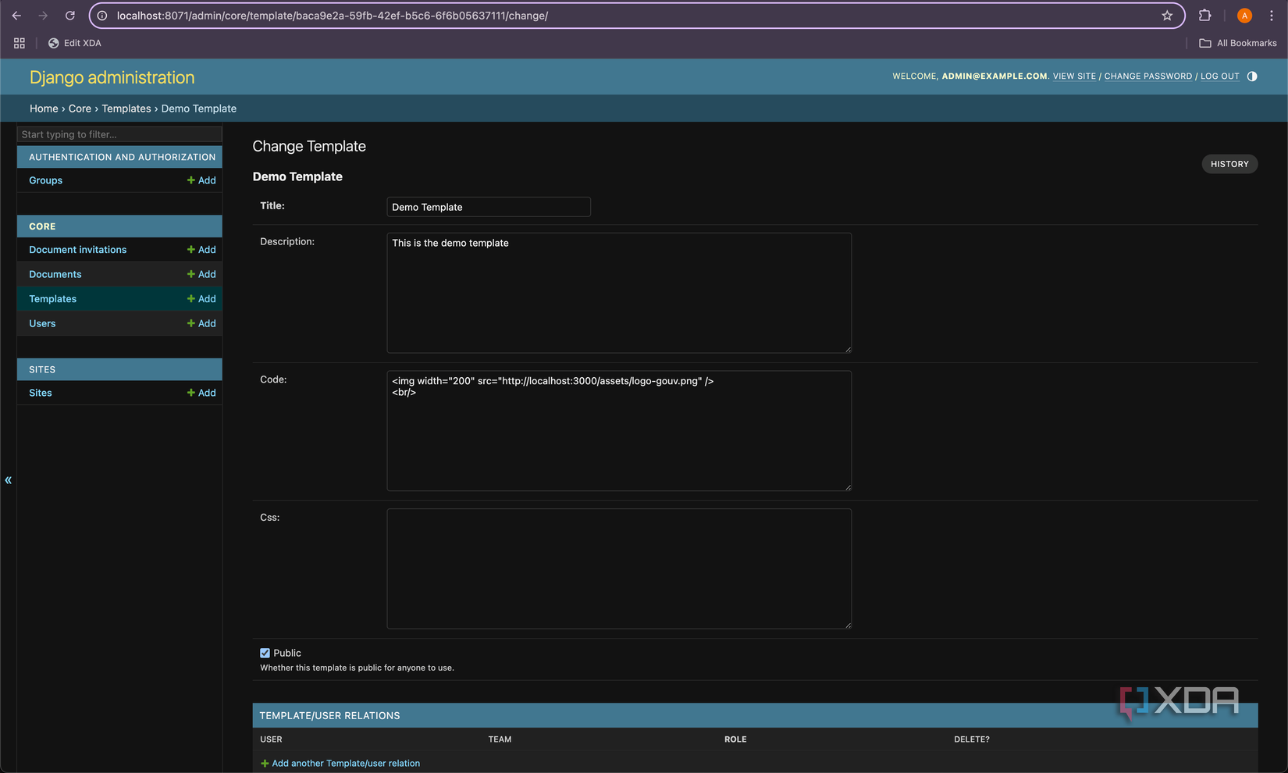
Task: Click the HISTORY button
Action: tap(1229, 164)
